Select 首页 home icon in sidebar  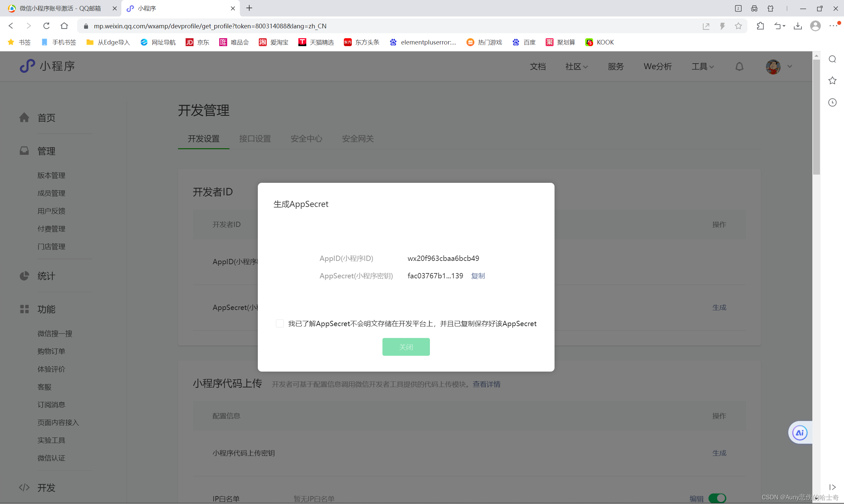(x=24, y=118)
